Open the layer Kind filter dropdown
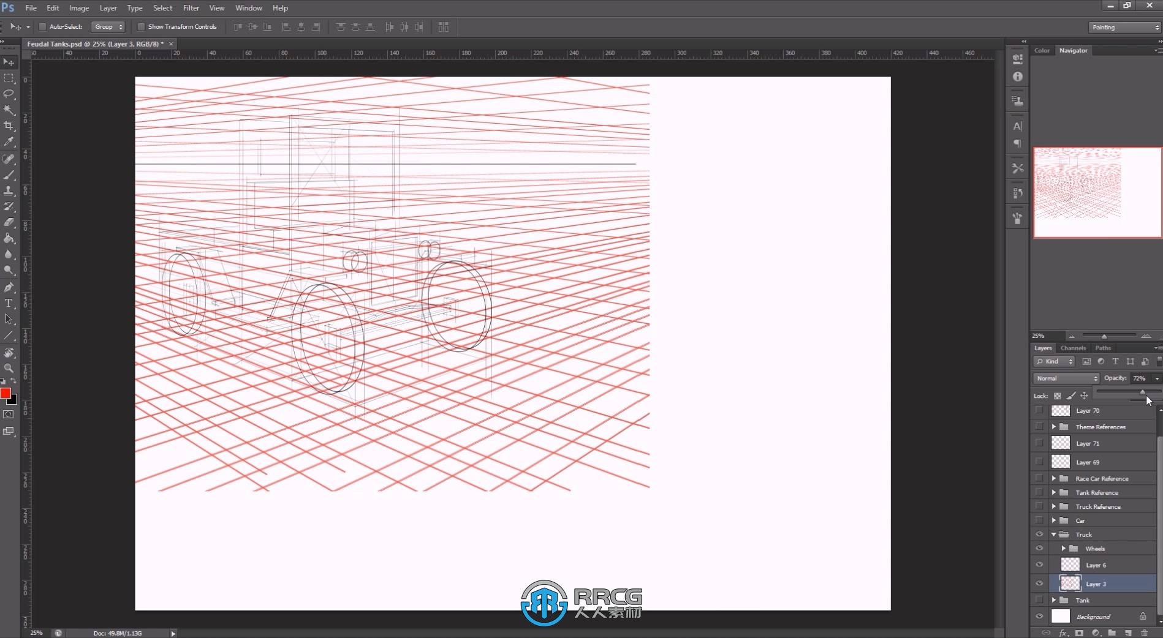Viewport: 1163px width, 638px height. pos(1054,362)
